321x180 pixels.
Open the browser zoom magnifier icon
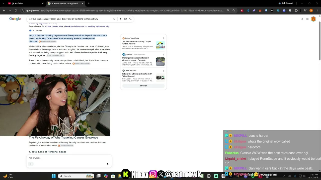[228, 10]
